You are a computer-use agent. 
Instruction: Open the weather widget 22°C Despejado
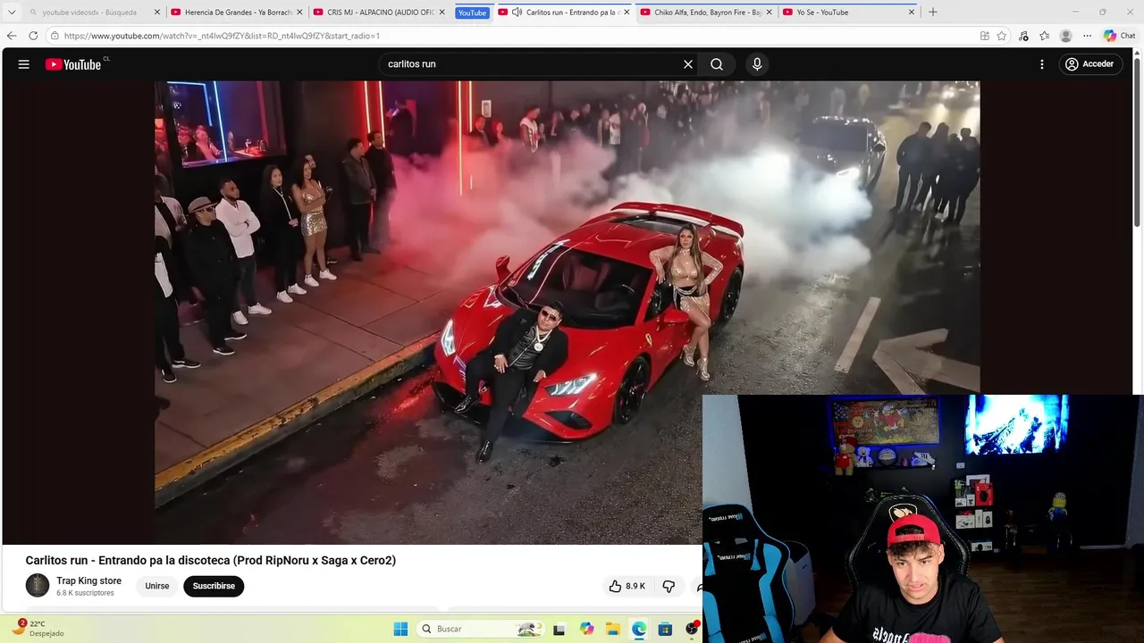click(38, 628)
